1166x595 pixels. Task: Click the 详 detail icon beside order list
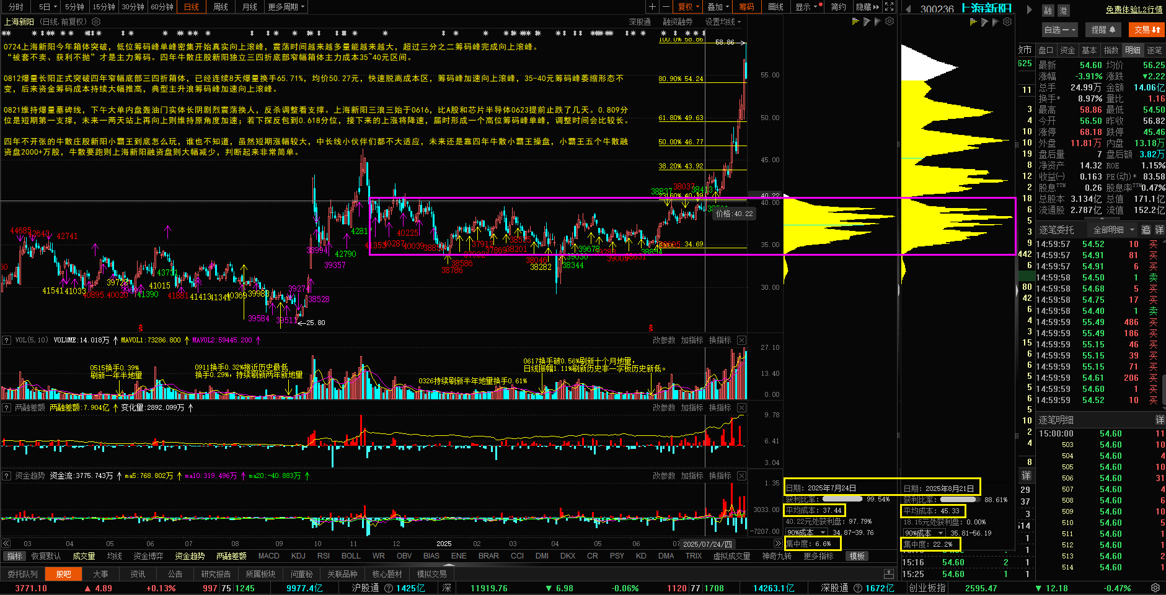[x=1159, y=230]
